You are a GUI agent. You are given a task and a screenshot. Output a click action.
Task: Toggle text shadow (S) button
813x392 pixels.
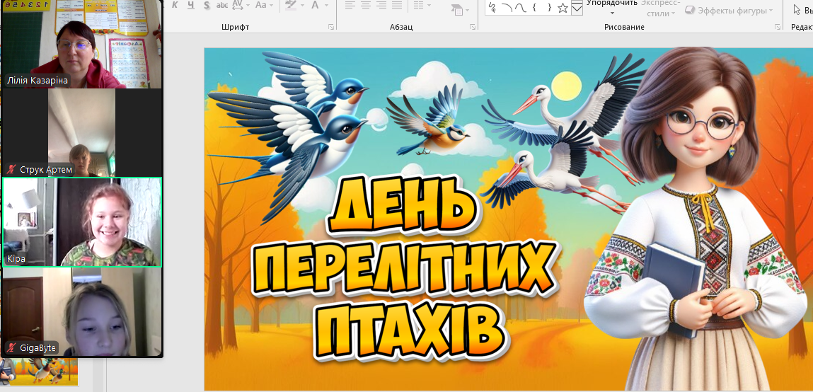(x=206, y=6)
